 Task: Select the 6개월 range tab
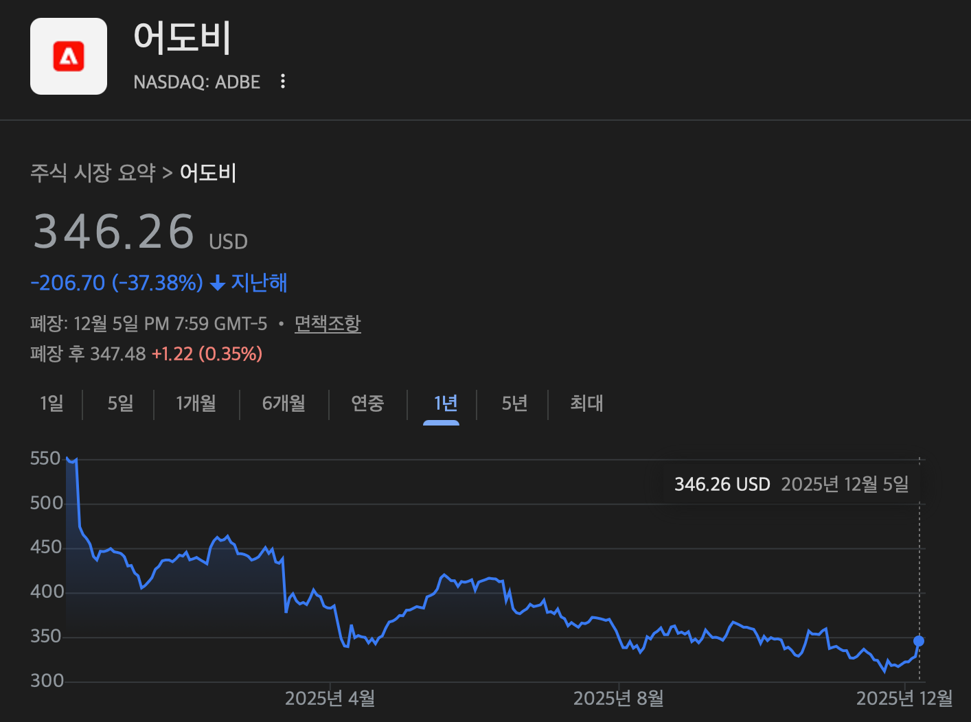click(x=284, y=404)
